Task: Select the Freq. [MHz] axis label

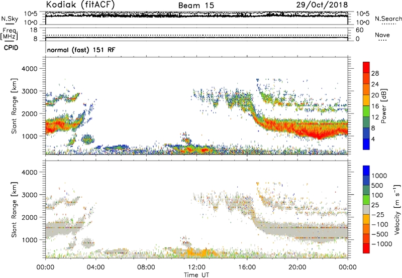Action: click(x=9, y=34)
